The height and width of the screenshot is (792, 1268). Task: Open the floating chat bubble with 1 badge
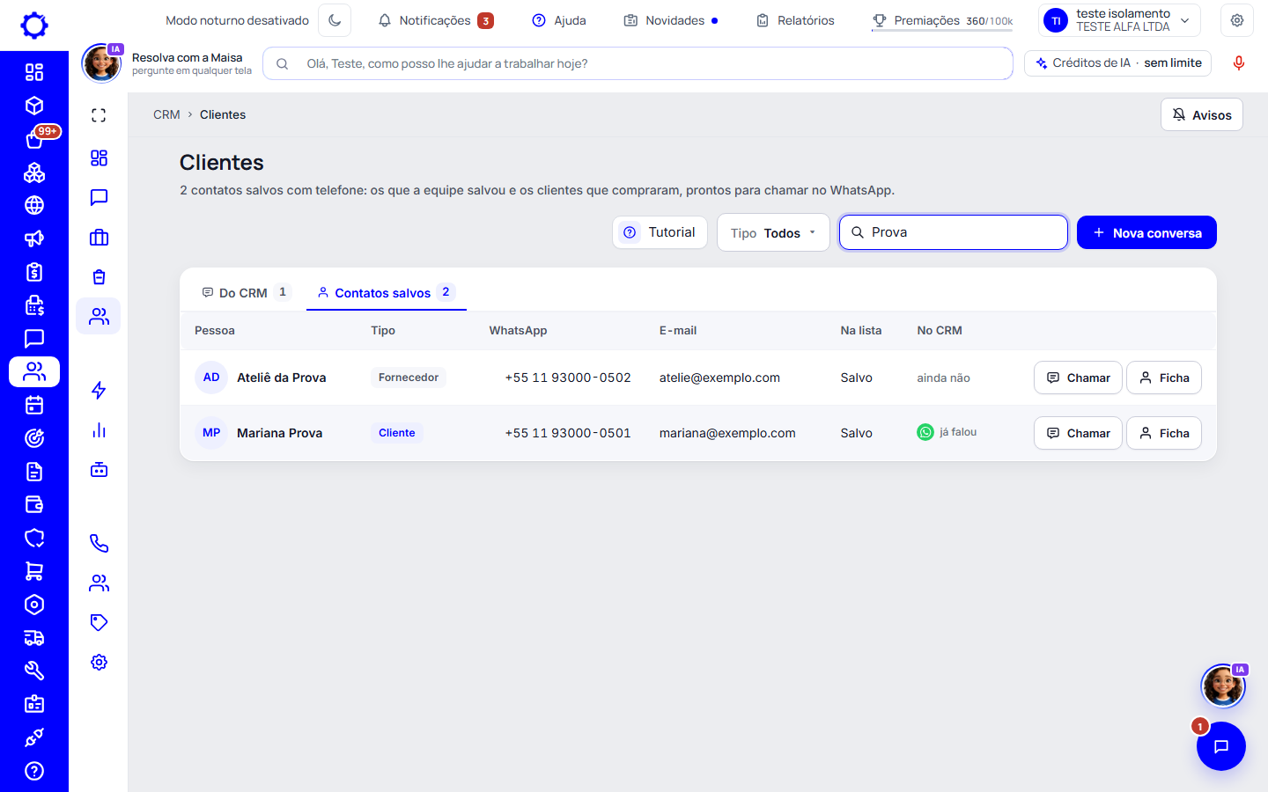click(1221, 746)
